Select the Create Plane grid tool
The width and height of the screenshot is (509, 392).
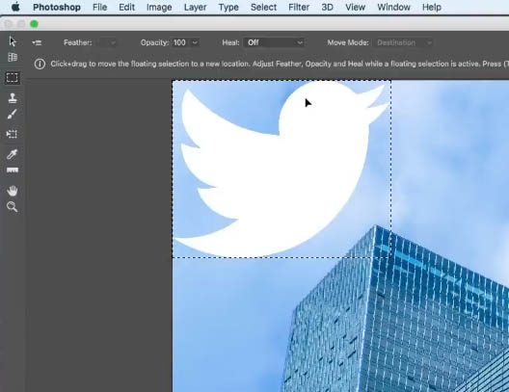(x=13, y=58)
